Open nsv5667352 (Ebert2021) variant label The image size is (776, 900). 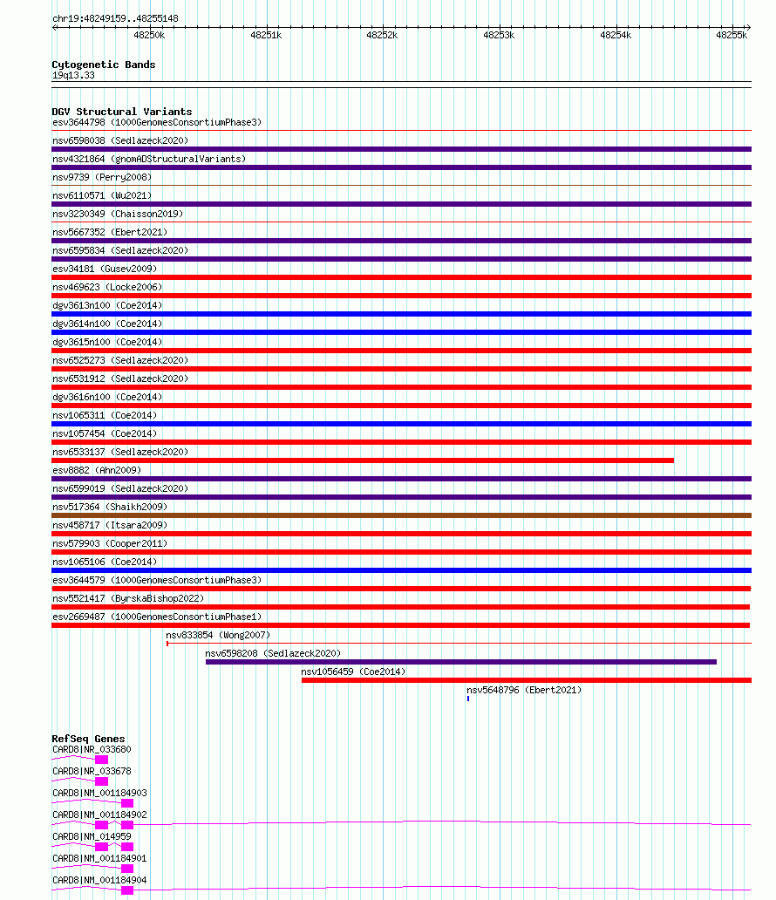pos(110,233)
